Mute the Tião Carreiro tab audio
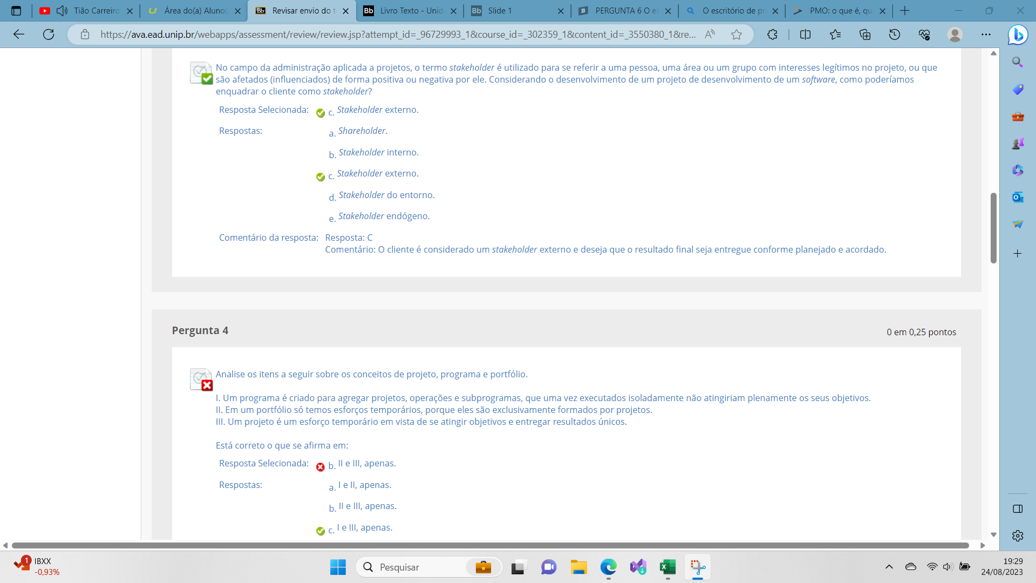1036x583 pixels. pos(62,11)
